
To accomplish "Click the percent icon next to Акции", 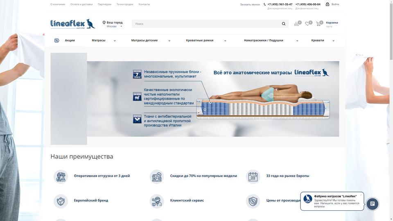I will pos(56,41).
